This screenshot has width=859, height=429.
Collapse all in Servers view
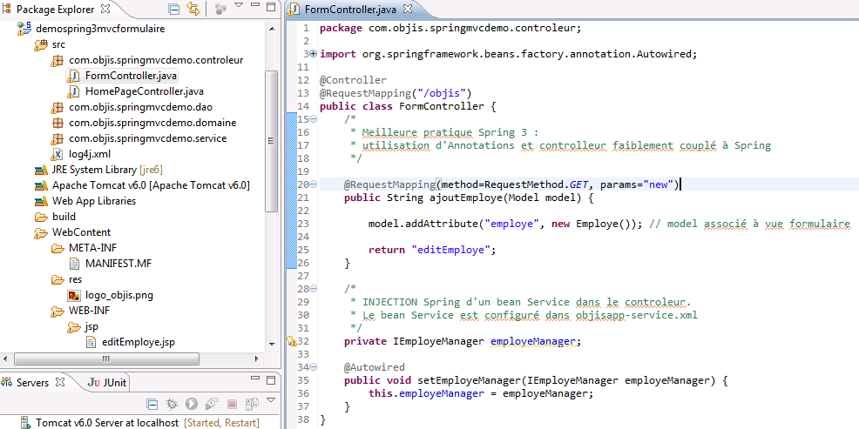point(152,405)
